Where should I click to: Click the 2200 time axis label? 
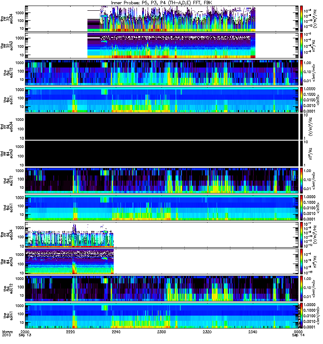(25, 332)
